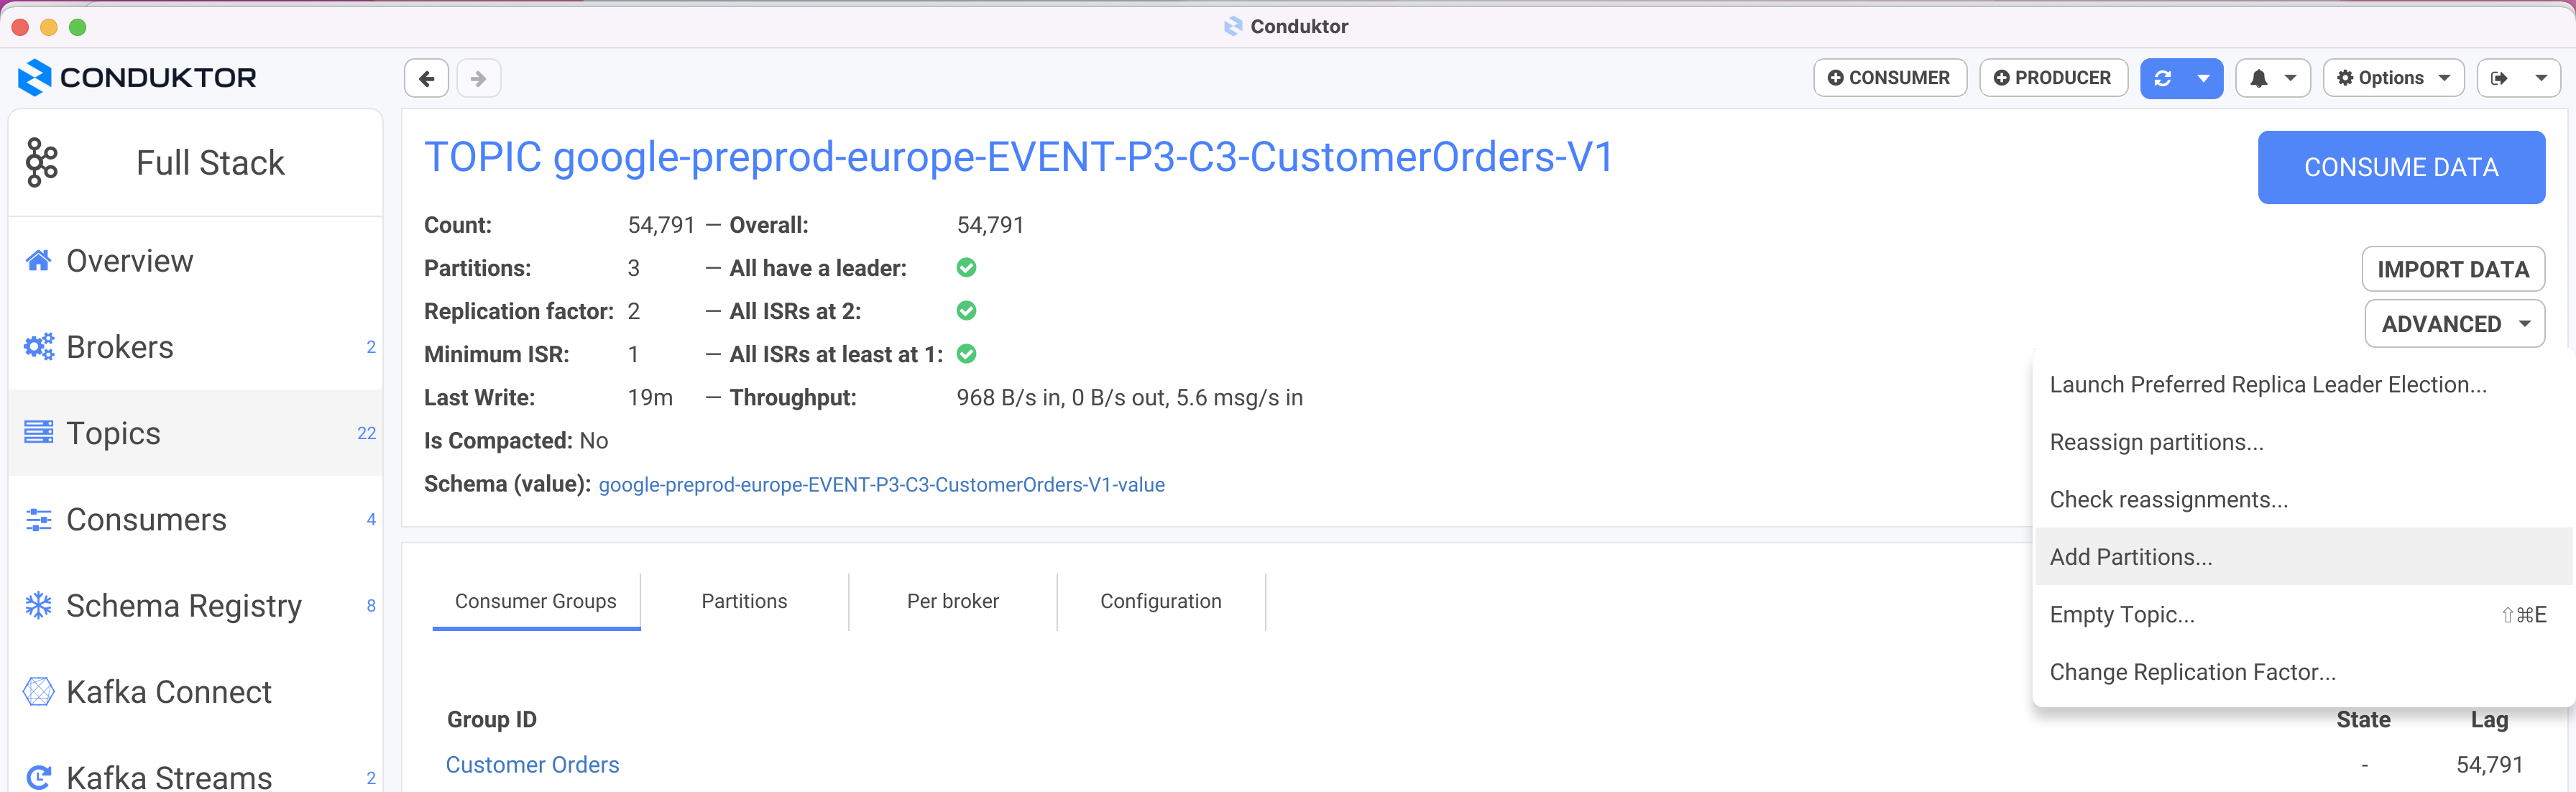Click the refresh icon button
The width and height of the screenshot is (2576, 792).
[2162, 78]
